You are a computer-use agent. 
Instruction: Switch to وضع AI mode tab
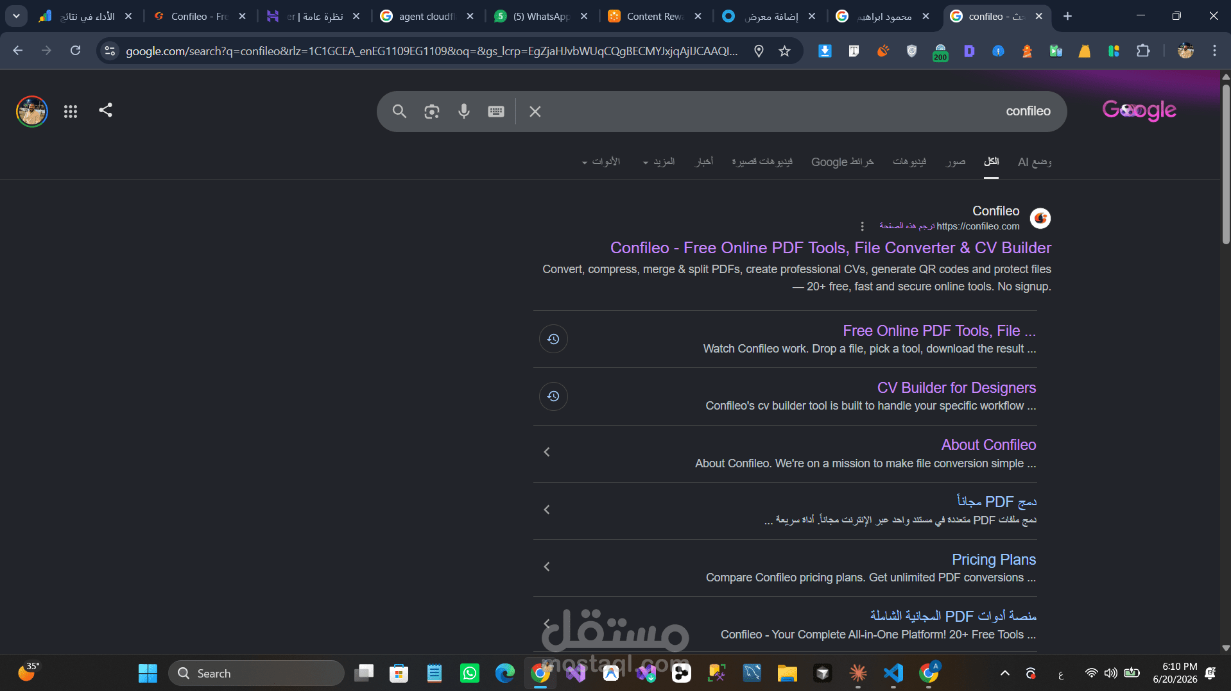(1035, 162)
